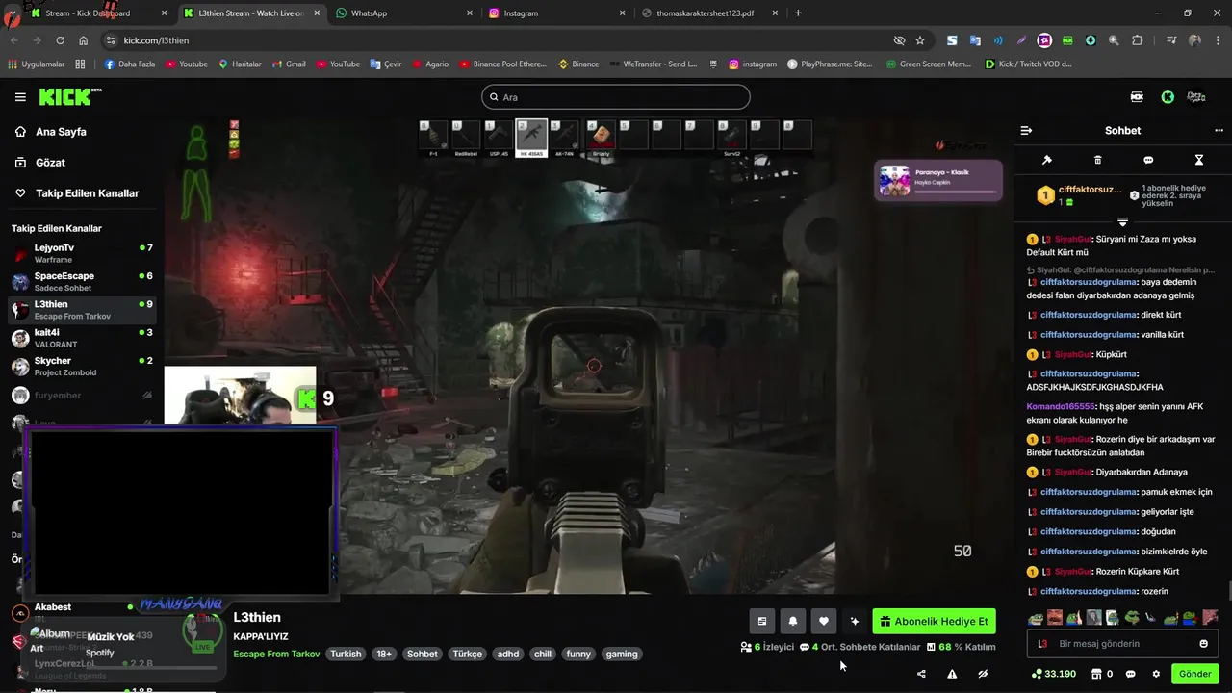Screen dimensions: 1232x693
Task: Report stream with warning triangle icon
Action: [952, 674]
